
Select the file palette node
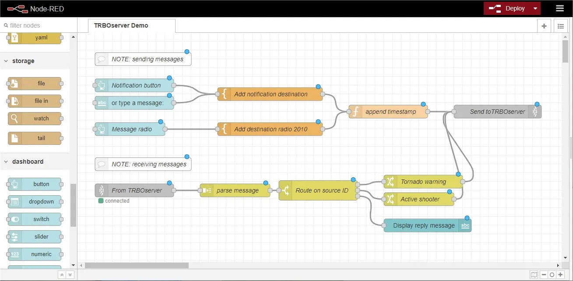(x=35, y=83)
